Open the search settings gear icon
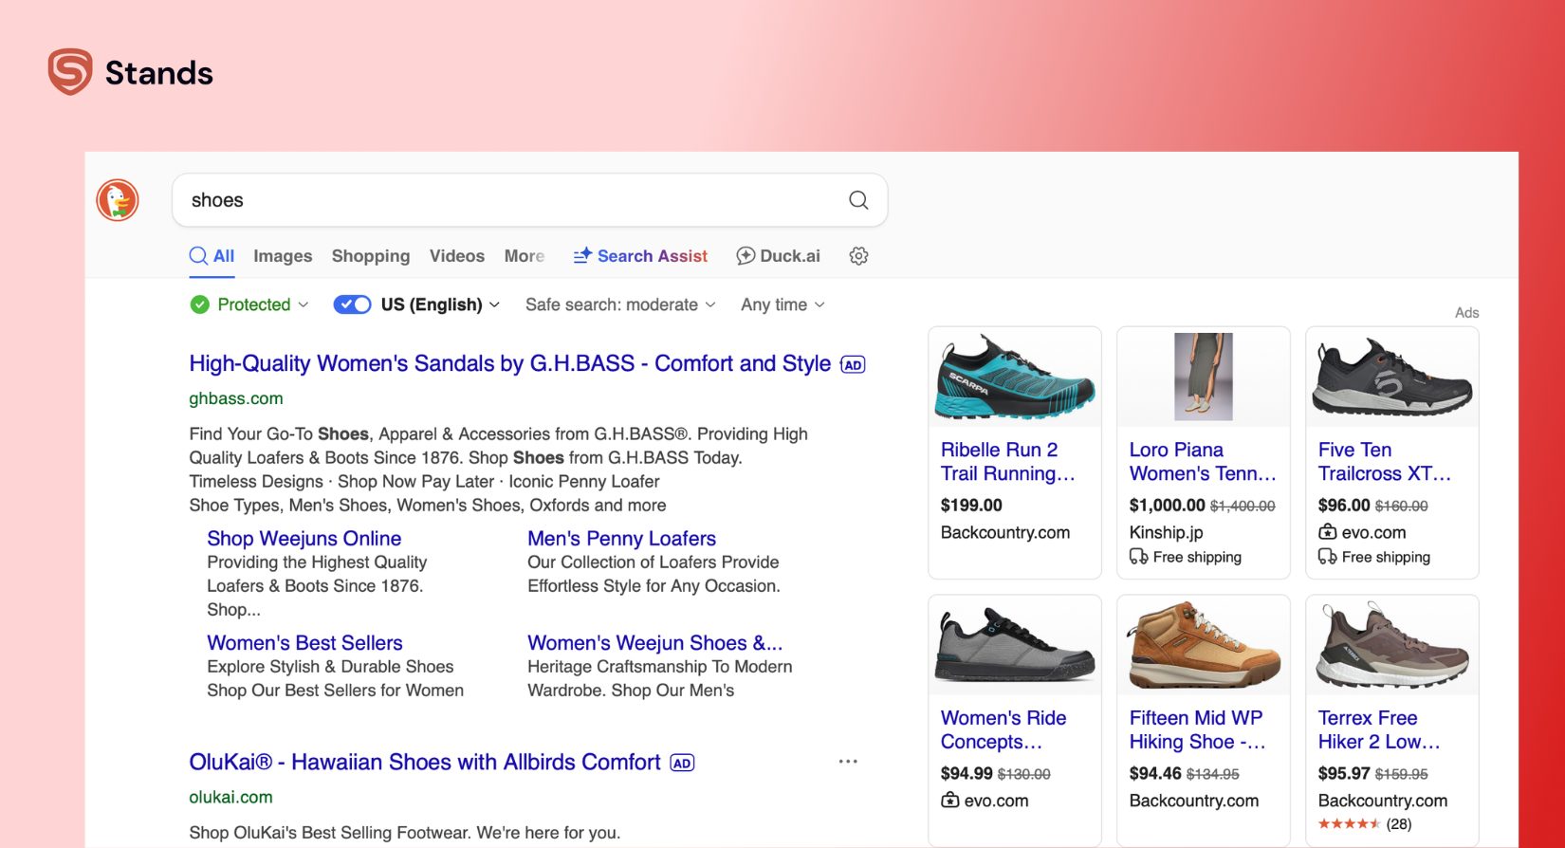 [x=858, y=256]
